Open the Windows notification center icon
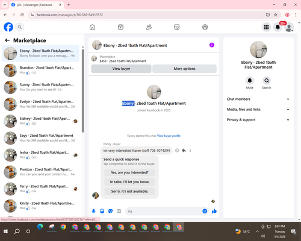Screen dimensions: 301x241 pos(294,231)
